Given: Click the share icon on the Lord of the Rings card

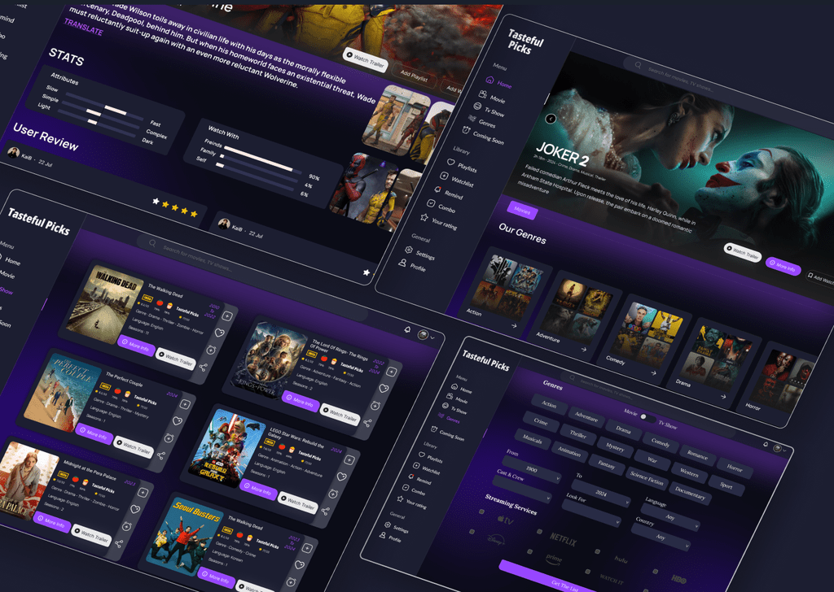Looking at the screenshot, I should pyautogui.click(x=367, y=423).
